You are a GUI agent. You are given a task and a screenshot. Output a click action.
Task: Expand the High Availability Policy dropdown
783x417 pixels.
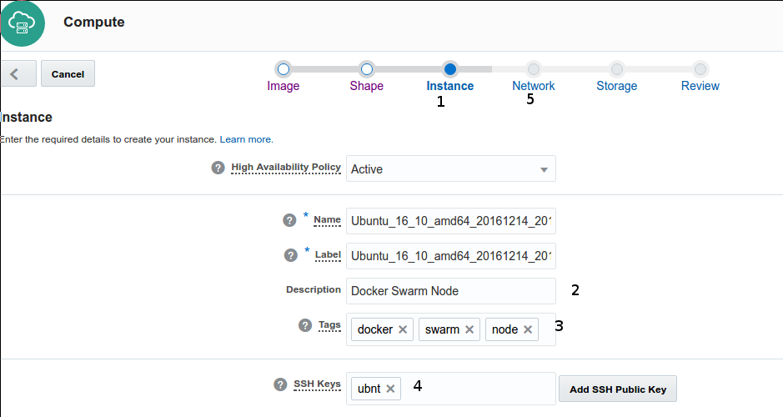543,169
